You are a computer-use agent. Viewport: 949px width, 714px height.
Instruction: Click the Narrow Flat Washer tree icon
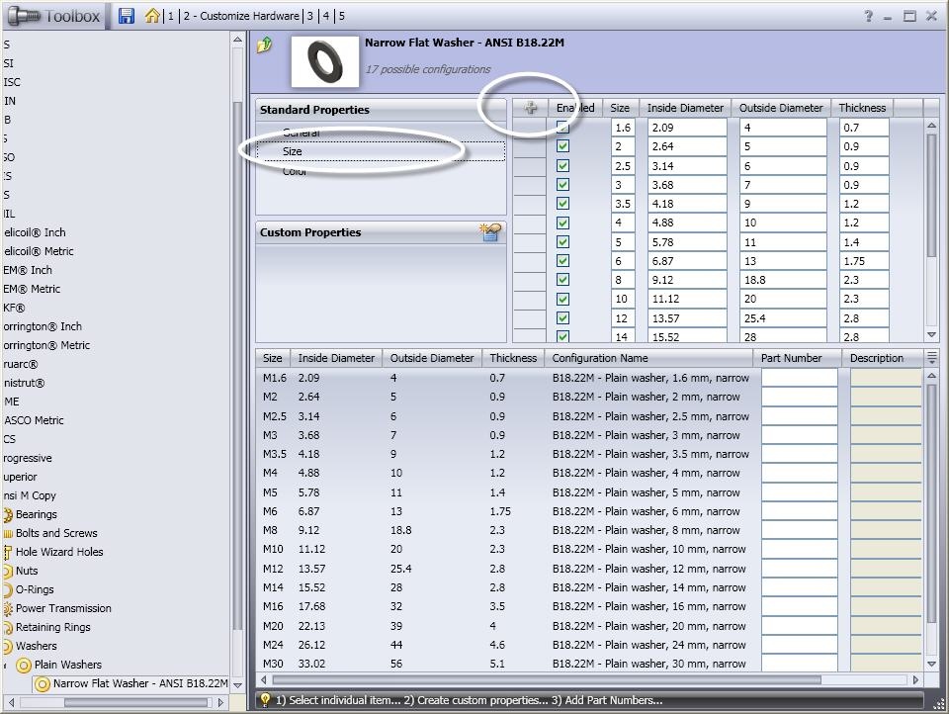click(43, 683)
